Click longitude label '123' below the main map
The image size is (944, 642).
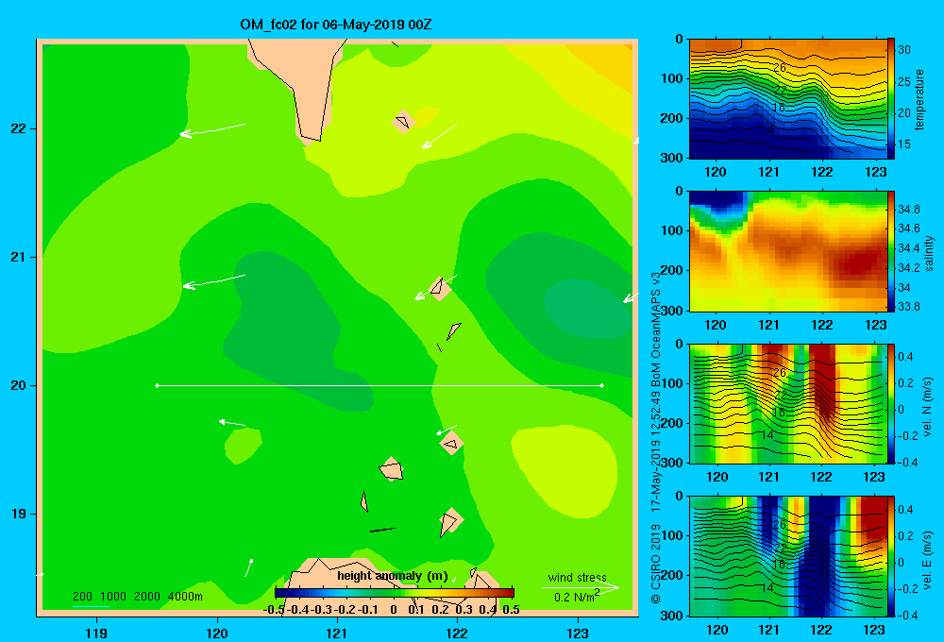coord(578,633)
